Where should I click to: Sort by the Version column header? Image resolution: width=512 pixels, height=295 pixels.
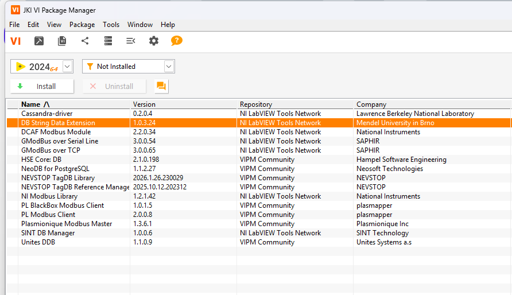click(x=184, y=104)
